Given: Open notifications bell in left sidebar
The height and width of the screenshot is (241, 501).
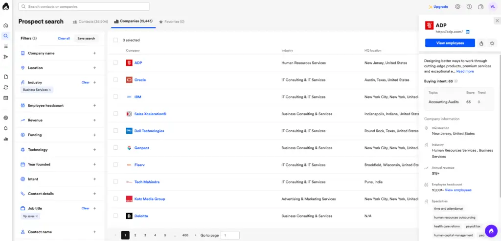Looking at the screenshot, I should click(5, 128).
